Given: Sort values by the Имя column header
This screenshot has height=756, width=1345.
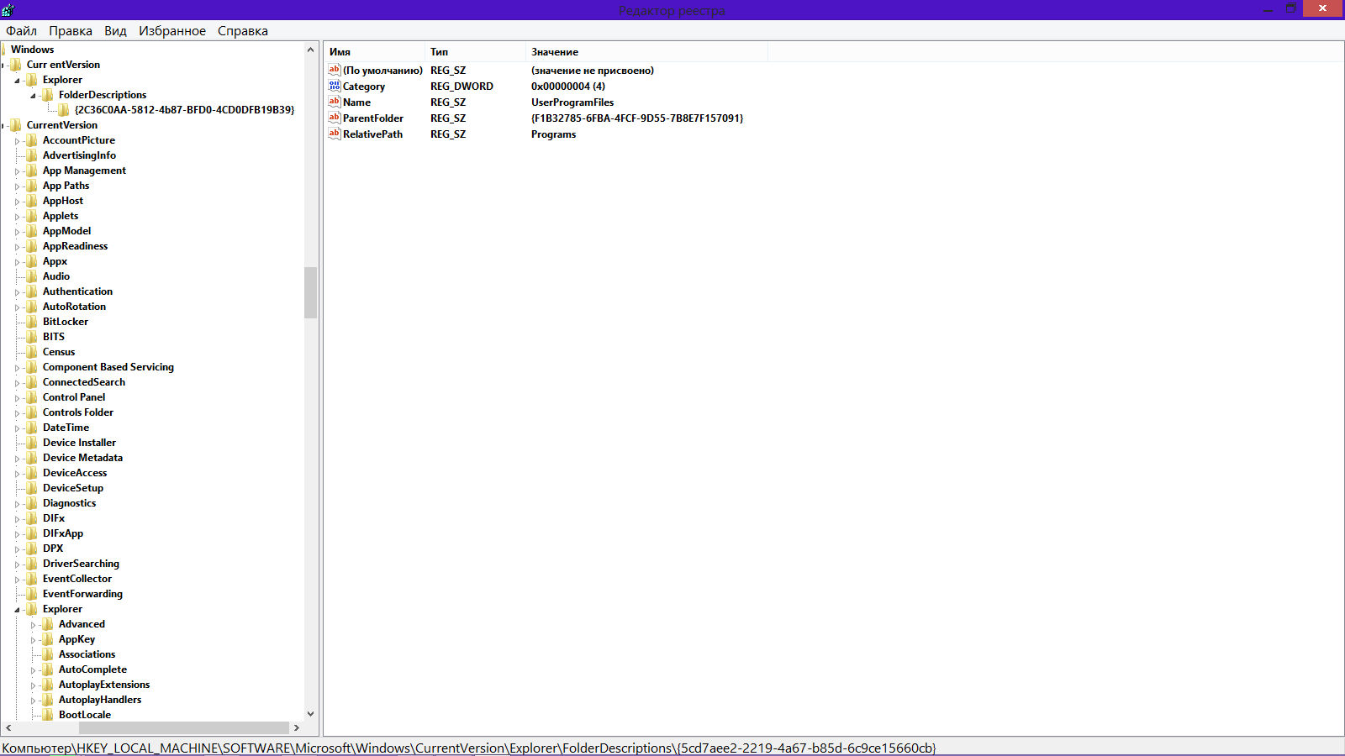Looking at the screenshot, I should pyautogui.click(x=374, y=52).
